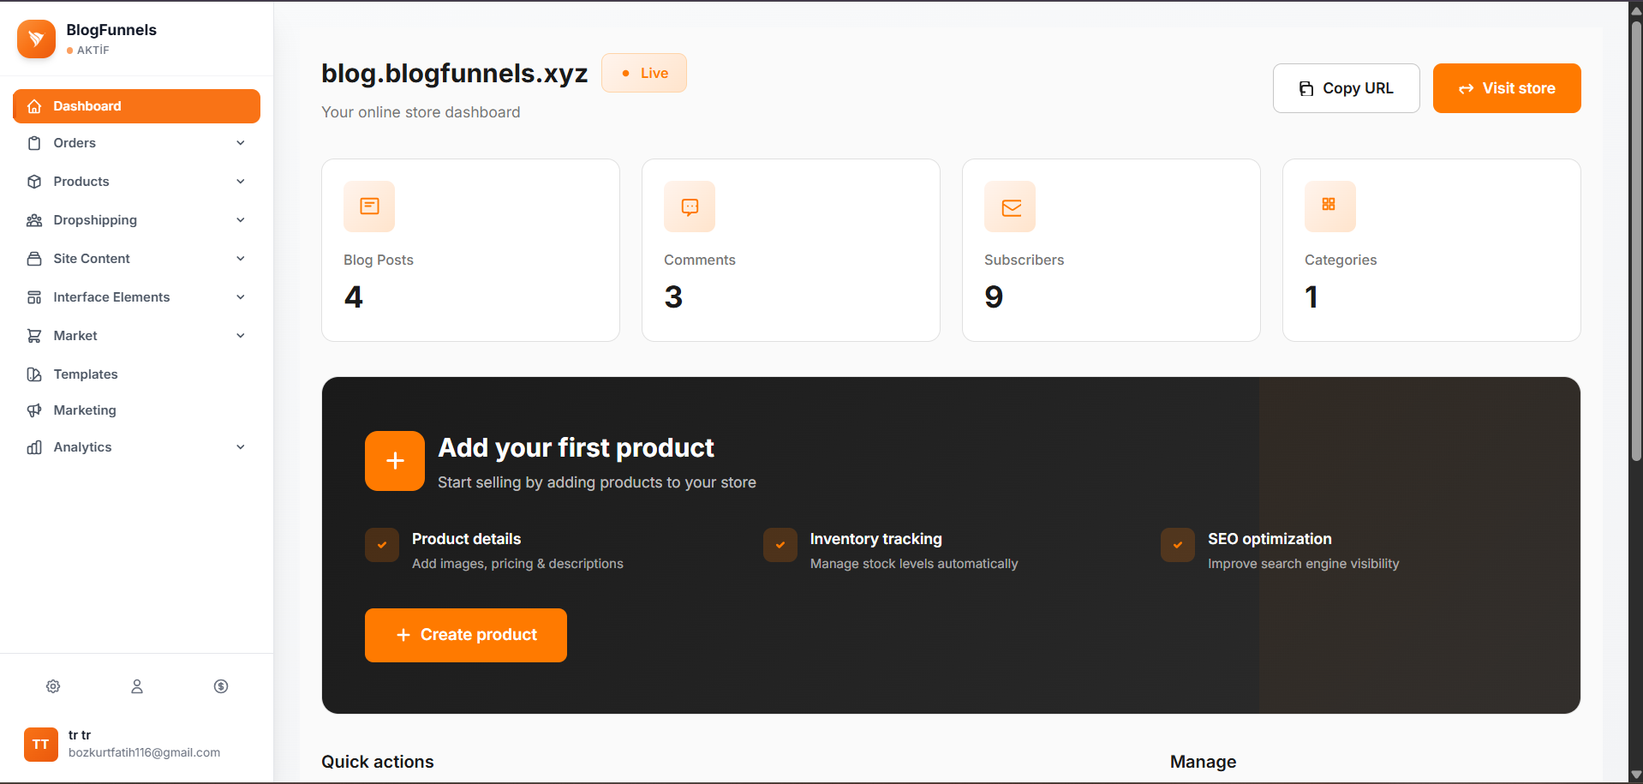The width and height of the screenshot is (1643, 784).
Task: Toggle the Inventory tracking checkmark
Action: pos(780,545)
